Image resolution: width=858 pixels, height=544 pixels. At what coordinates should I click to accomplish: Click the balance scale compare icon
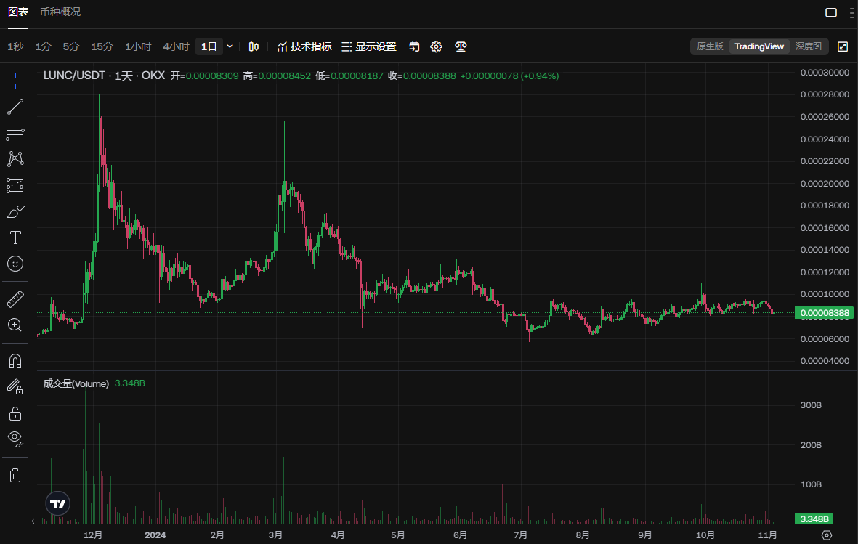point(461,46)
